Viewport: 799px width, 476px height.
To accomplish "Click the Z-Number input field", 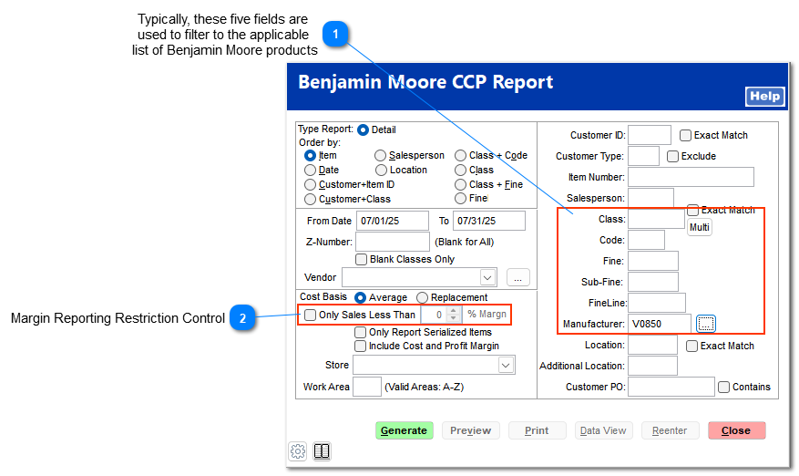I will (x=393, y=242).
